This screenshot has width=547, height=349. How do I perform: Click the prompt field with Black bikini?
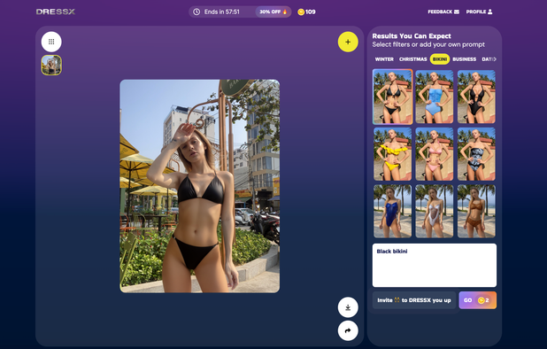click(x=435, y=265)
